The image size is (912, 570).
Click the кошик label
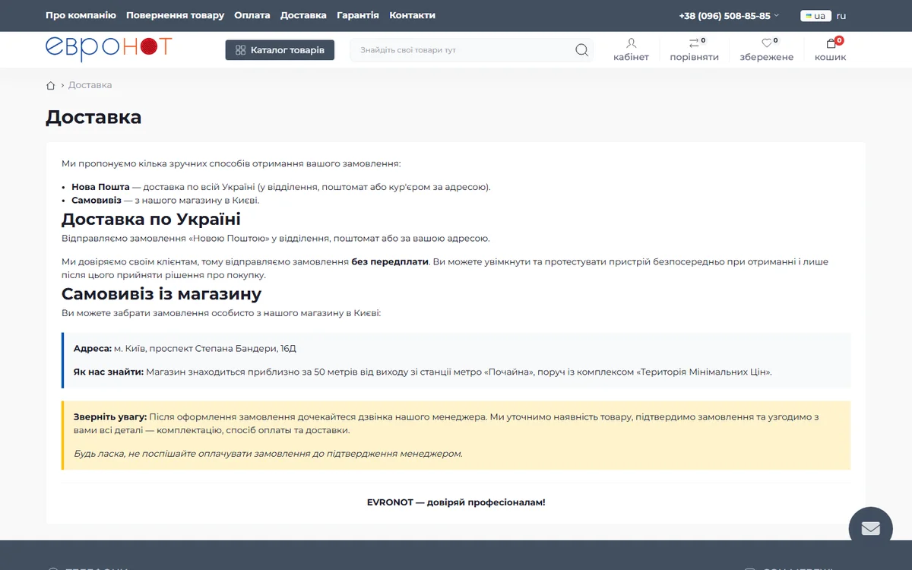coord(830,57)
